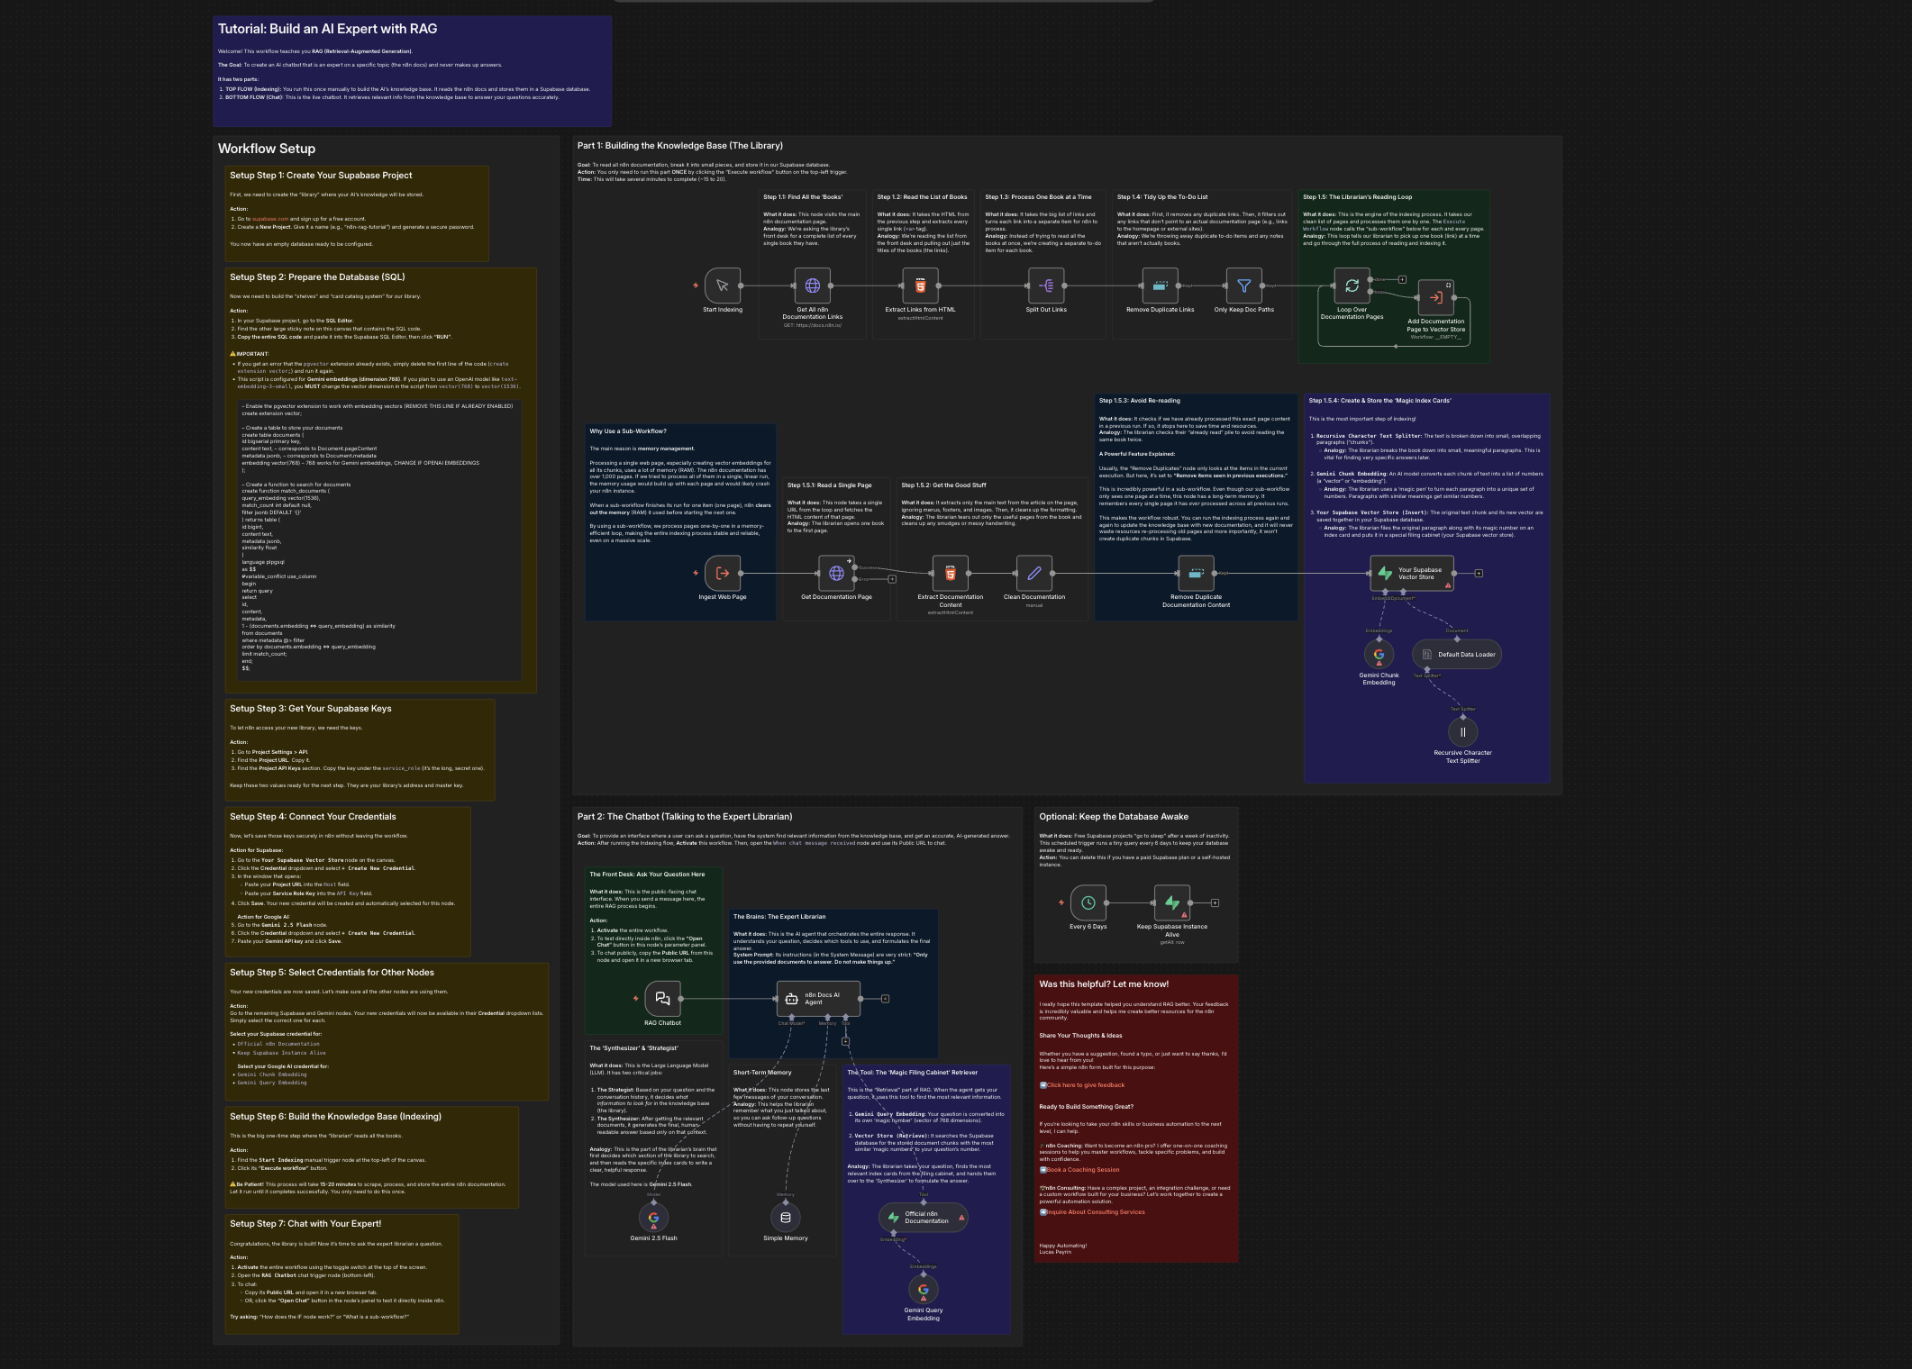Click the Split Out Links node icon

tap(1046, 285)
